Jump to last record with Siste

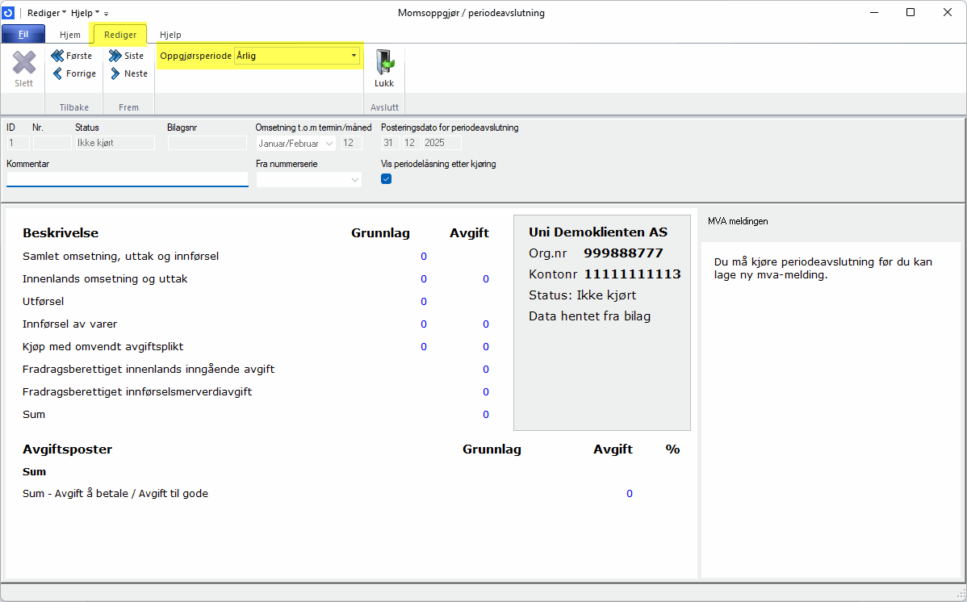(128, 56)
